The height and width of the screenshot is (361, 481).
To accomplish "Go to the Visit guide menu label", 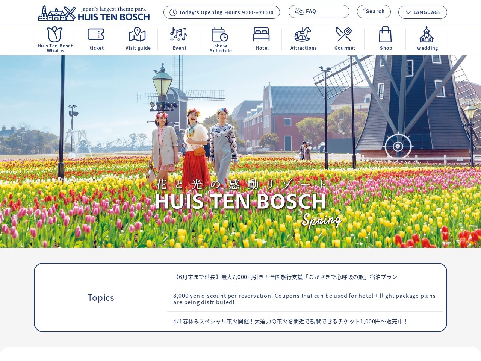I will coord(138,48).
